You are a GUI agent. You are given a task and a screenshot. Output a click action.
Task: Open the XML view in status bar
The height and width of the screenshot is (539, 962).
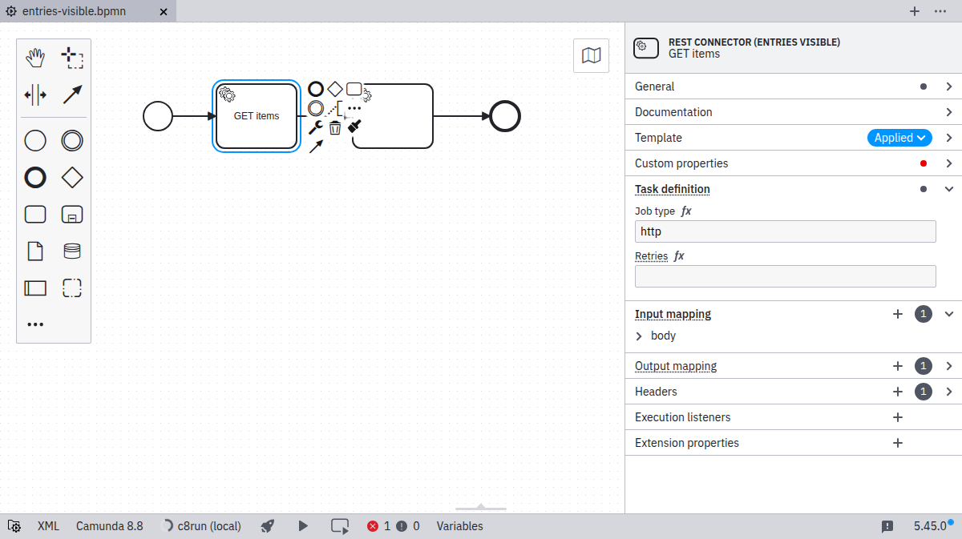click(48, 526)
